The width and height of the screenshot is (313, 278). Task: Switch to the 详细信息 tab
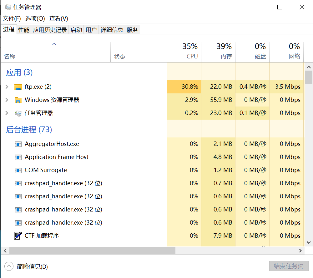point(112,30)
